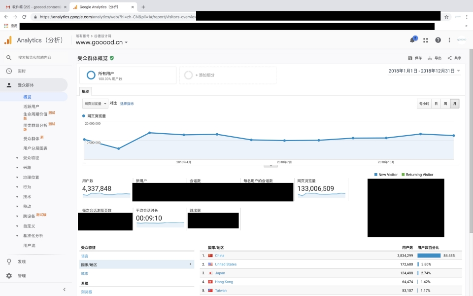Open 用户分层图表 in the sidebar
The height and width of the screenshot is (296, 473).
(x=35, y=148)
